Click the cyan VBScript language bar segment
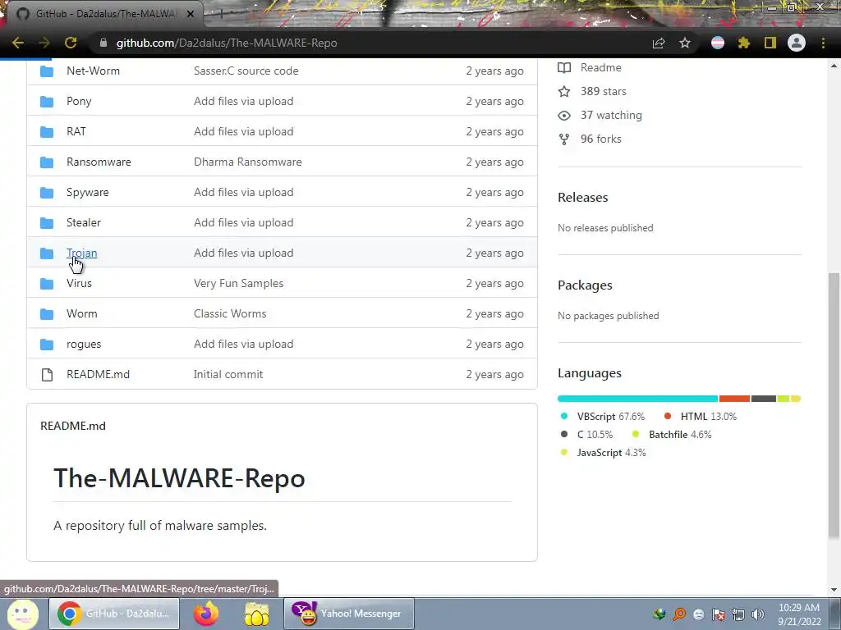Viewport: 841px width, 630px height. (x=637, y=399)
